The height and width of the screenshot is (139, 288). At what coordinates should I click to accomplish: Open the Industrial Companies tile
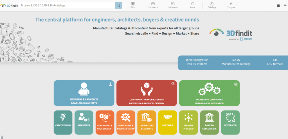209,93
